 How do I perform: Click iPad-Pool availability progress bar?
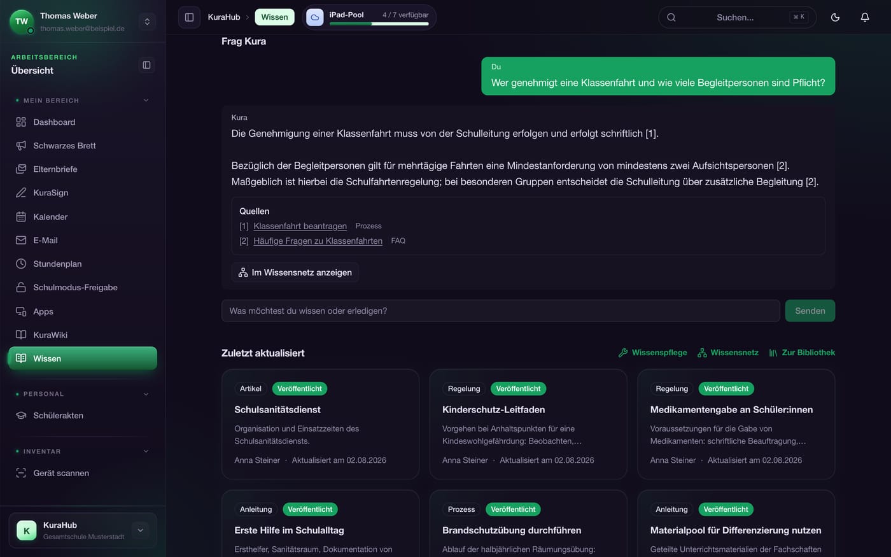379,24
